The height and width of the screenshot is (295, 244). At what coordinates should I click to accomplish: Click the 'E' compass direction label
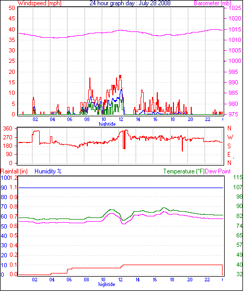(x=229, y=155)
